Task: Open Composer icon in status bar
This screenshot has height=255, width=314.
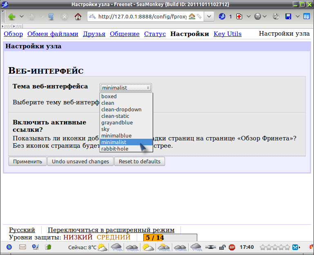Action: (36, 247)
